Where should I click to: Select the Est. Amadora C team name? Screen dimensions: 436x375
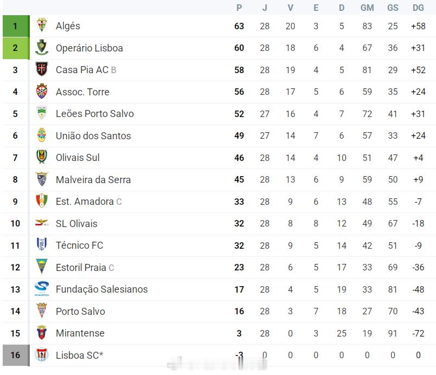[89, 202]
